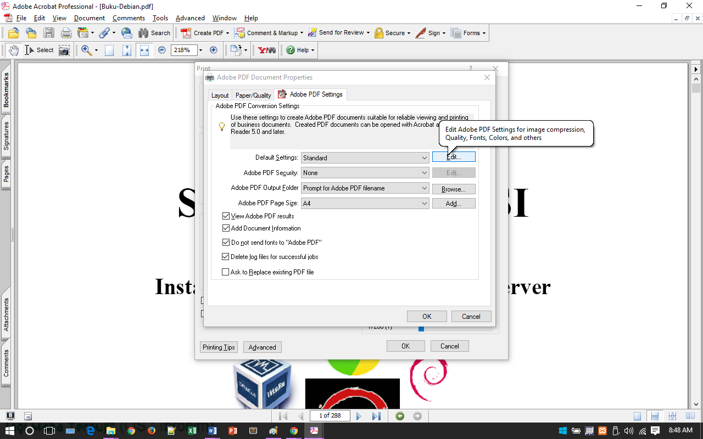The image size is (703, 439).
Task: Open PowerPoint from the taskbar
Action: tap(233, 431)
